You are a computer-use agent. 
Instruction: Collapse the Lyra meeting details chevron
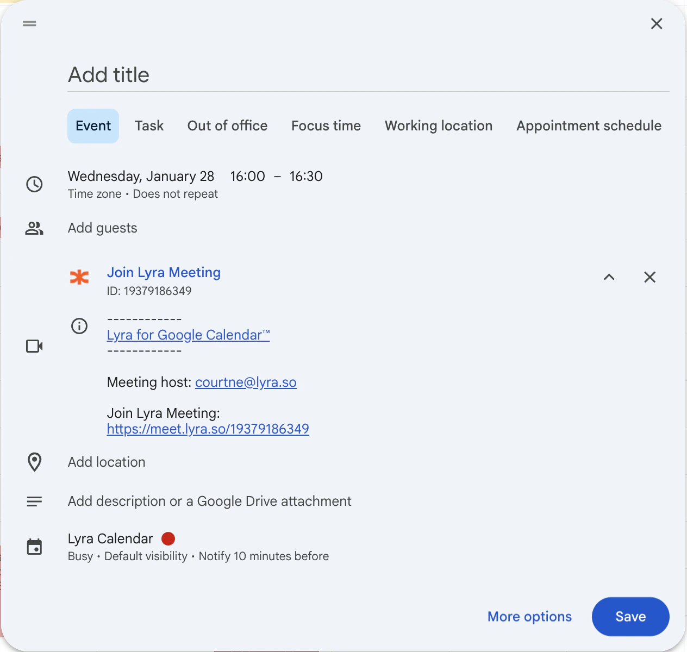(x=609, y=277)
